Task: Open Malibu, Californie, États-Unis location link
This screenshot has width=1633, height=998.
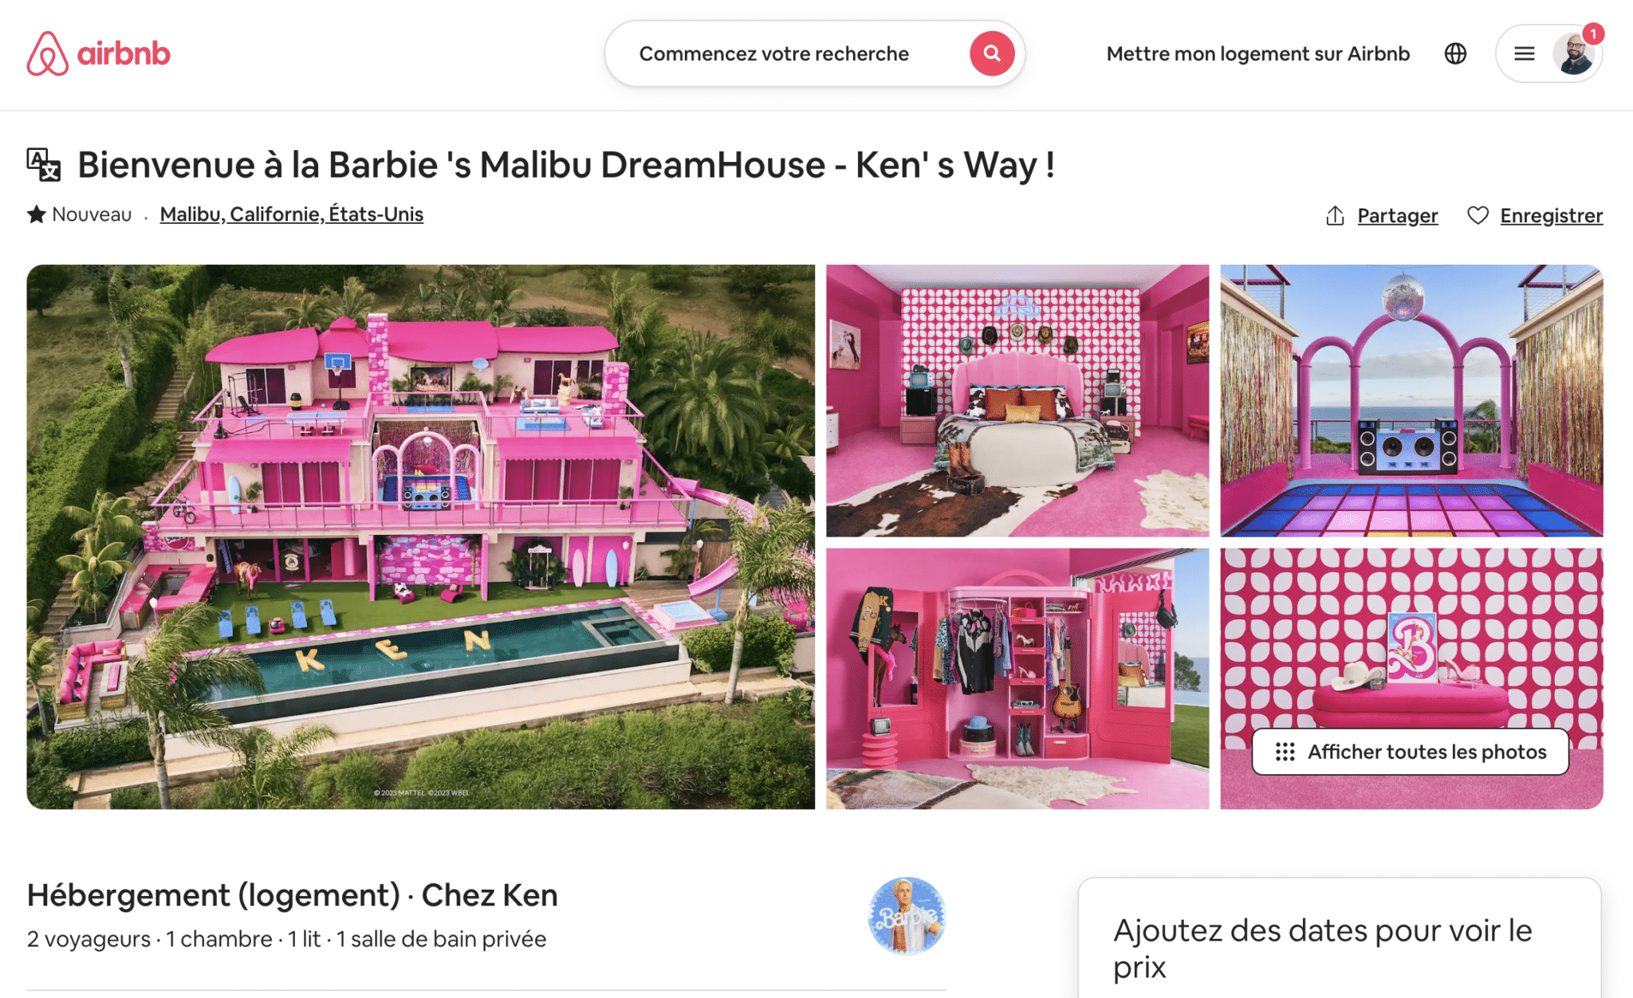Action: [x=292, y=214]
